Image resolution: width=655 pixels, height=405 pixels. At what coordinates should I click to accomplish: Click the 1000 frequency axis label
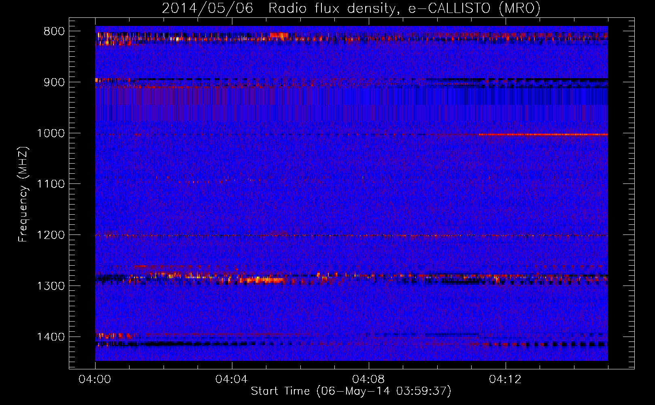(x=51, y=133)
